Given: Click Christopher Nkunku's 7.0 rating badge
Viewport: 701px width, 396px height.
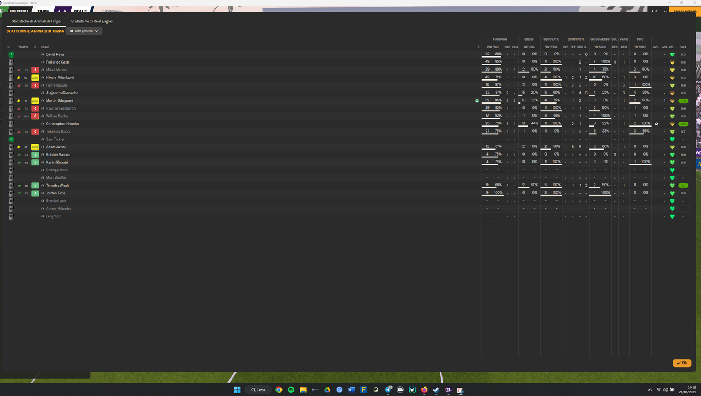Looking at the screenshot, I should [x=683, y=124].
